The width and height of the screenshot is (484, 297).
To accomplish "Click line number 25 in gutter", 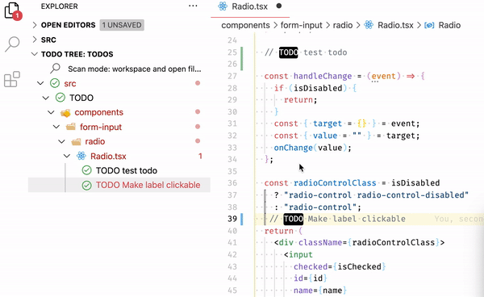I will coord(232,52).
